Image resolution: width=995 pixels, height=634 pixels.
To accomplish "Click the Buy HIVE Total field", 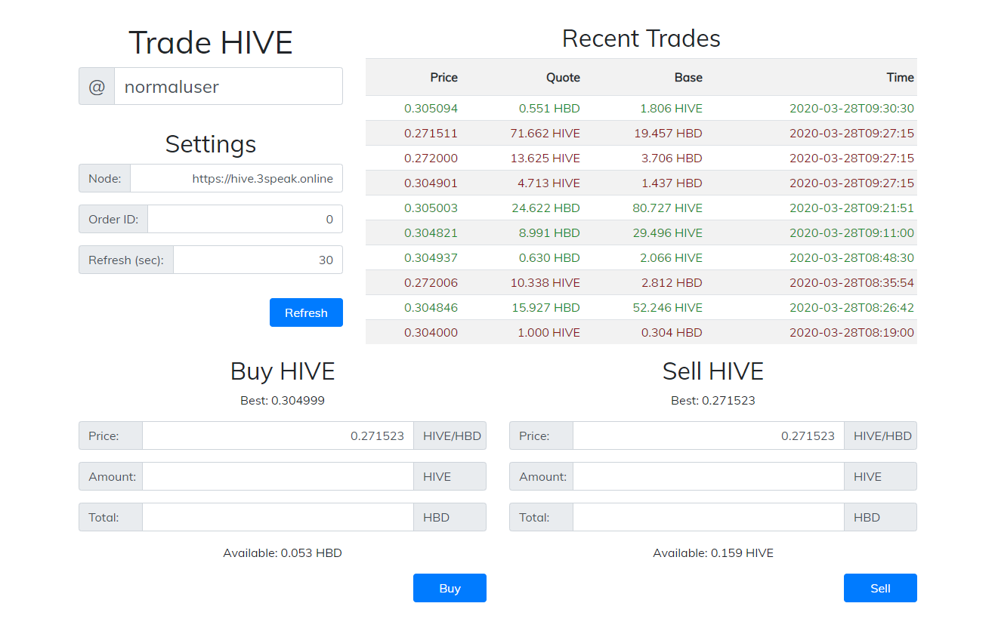I will (277, 517).
